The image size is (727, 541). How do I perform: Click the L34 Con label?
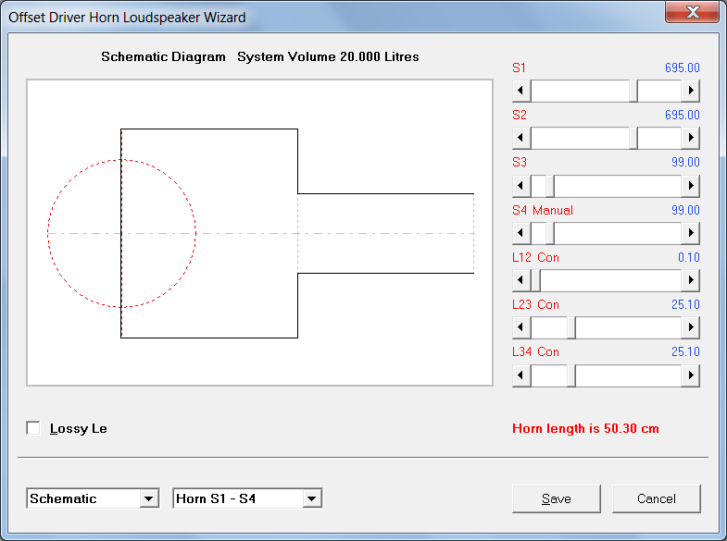point(535,351)
